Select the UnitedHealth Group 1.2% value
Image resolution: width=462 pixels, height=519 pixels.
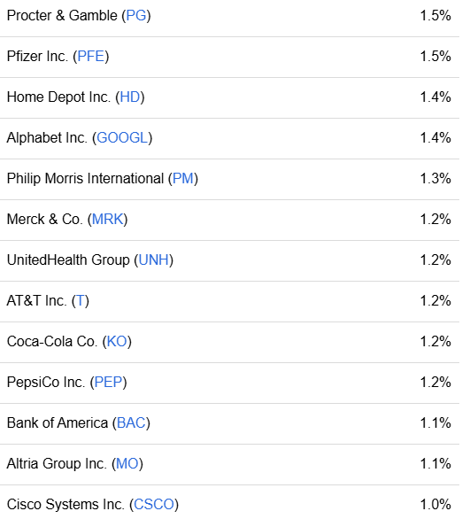coord(435,259)
